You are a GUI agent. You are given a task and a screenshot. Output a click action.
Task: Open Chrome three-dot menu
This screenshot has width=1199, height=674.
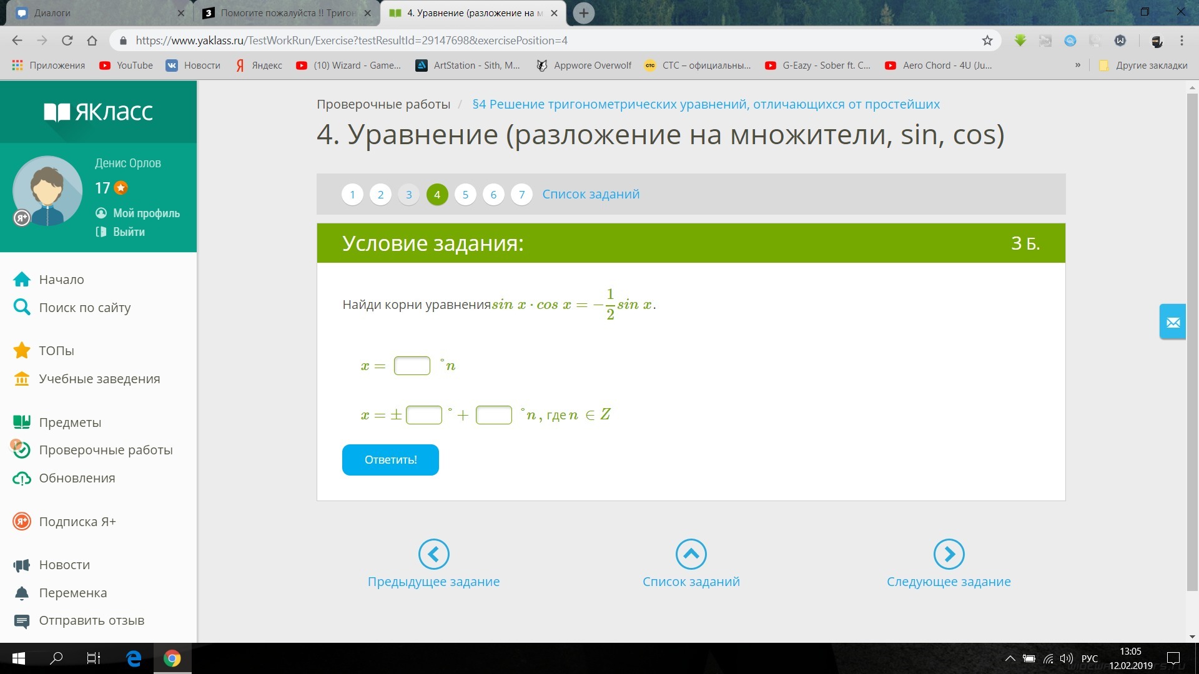point(1182,41)
